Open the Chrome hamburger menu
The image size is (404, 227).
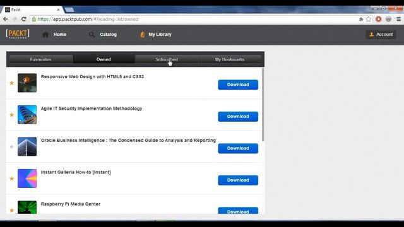coord(398,19)
